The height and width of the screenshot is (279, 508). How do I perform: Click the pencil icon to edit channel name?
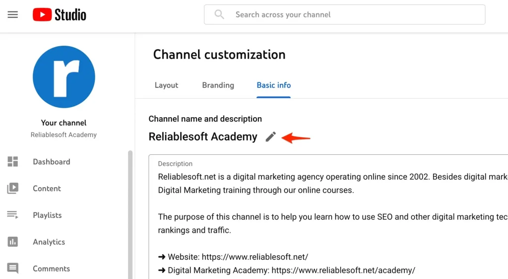click(x=270, y=137)
